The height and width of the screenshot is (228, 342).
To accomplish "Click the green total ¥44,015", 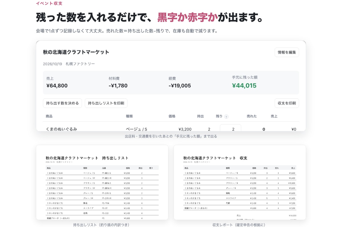I will [x=244, y=85].
